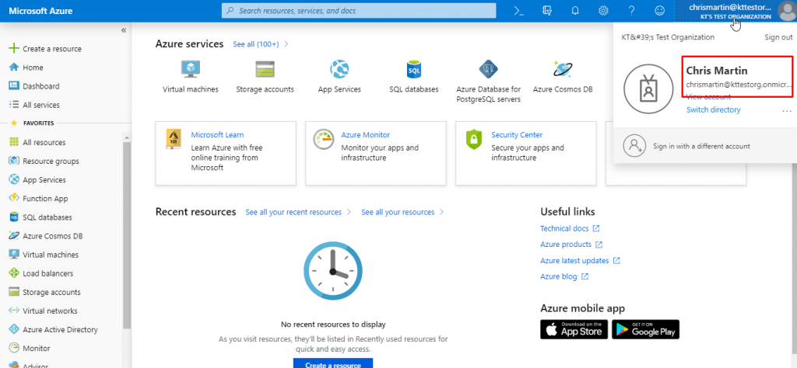Send feedback with the smiley icon
This screenshot has width=797, height=368.
(659, 11)
